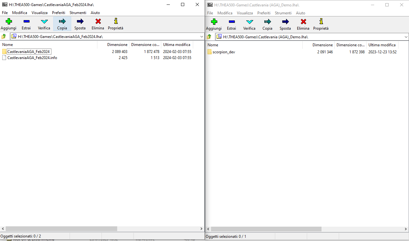Expand address dropdown in CastlevaniaAGA_Feb2024 window
The width and height of the screenshot is (409, 241).
pyautogui.click(x=201, y=36)
